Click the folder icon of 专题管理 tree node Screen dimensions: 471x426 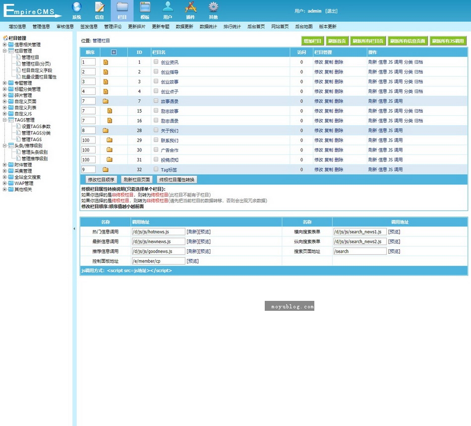click(x=11, y=83)
